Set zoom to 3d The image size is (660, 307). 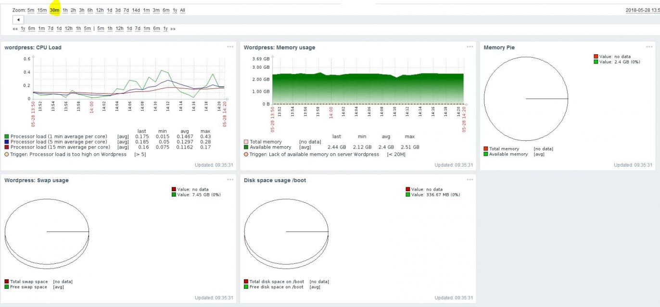[x=118, y=10]
